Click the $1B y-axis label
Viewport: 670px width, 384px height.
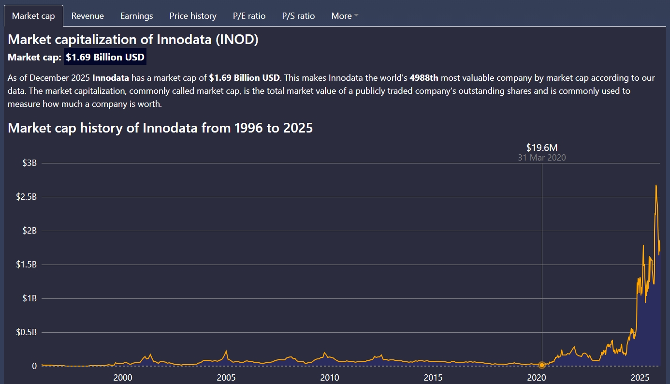point(29,298)
